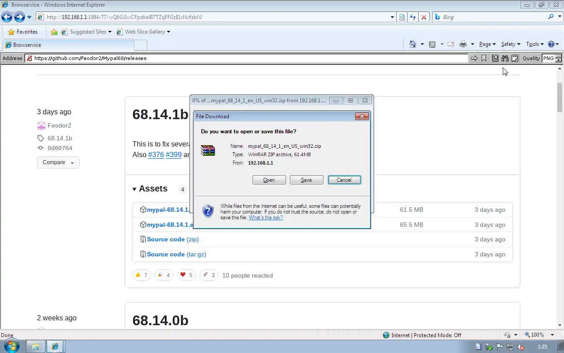
Task: Click the Action Center flag tray icon
Action: (x=500, y=347)
